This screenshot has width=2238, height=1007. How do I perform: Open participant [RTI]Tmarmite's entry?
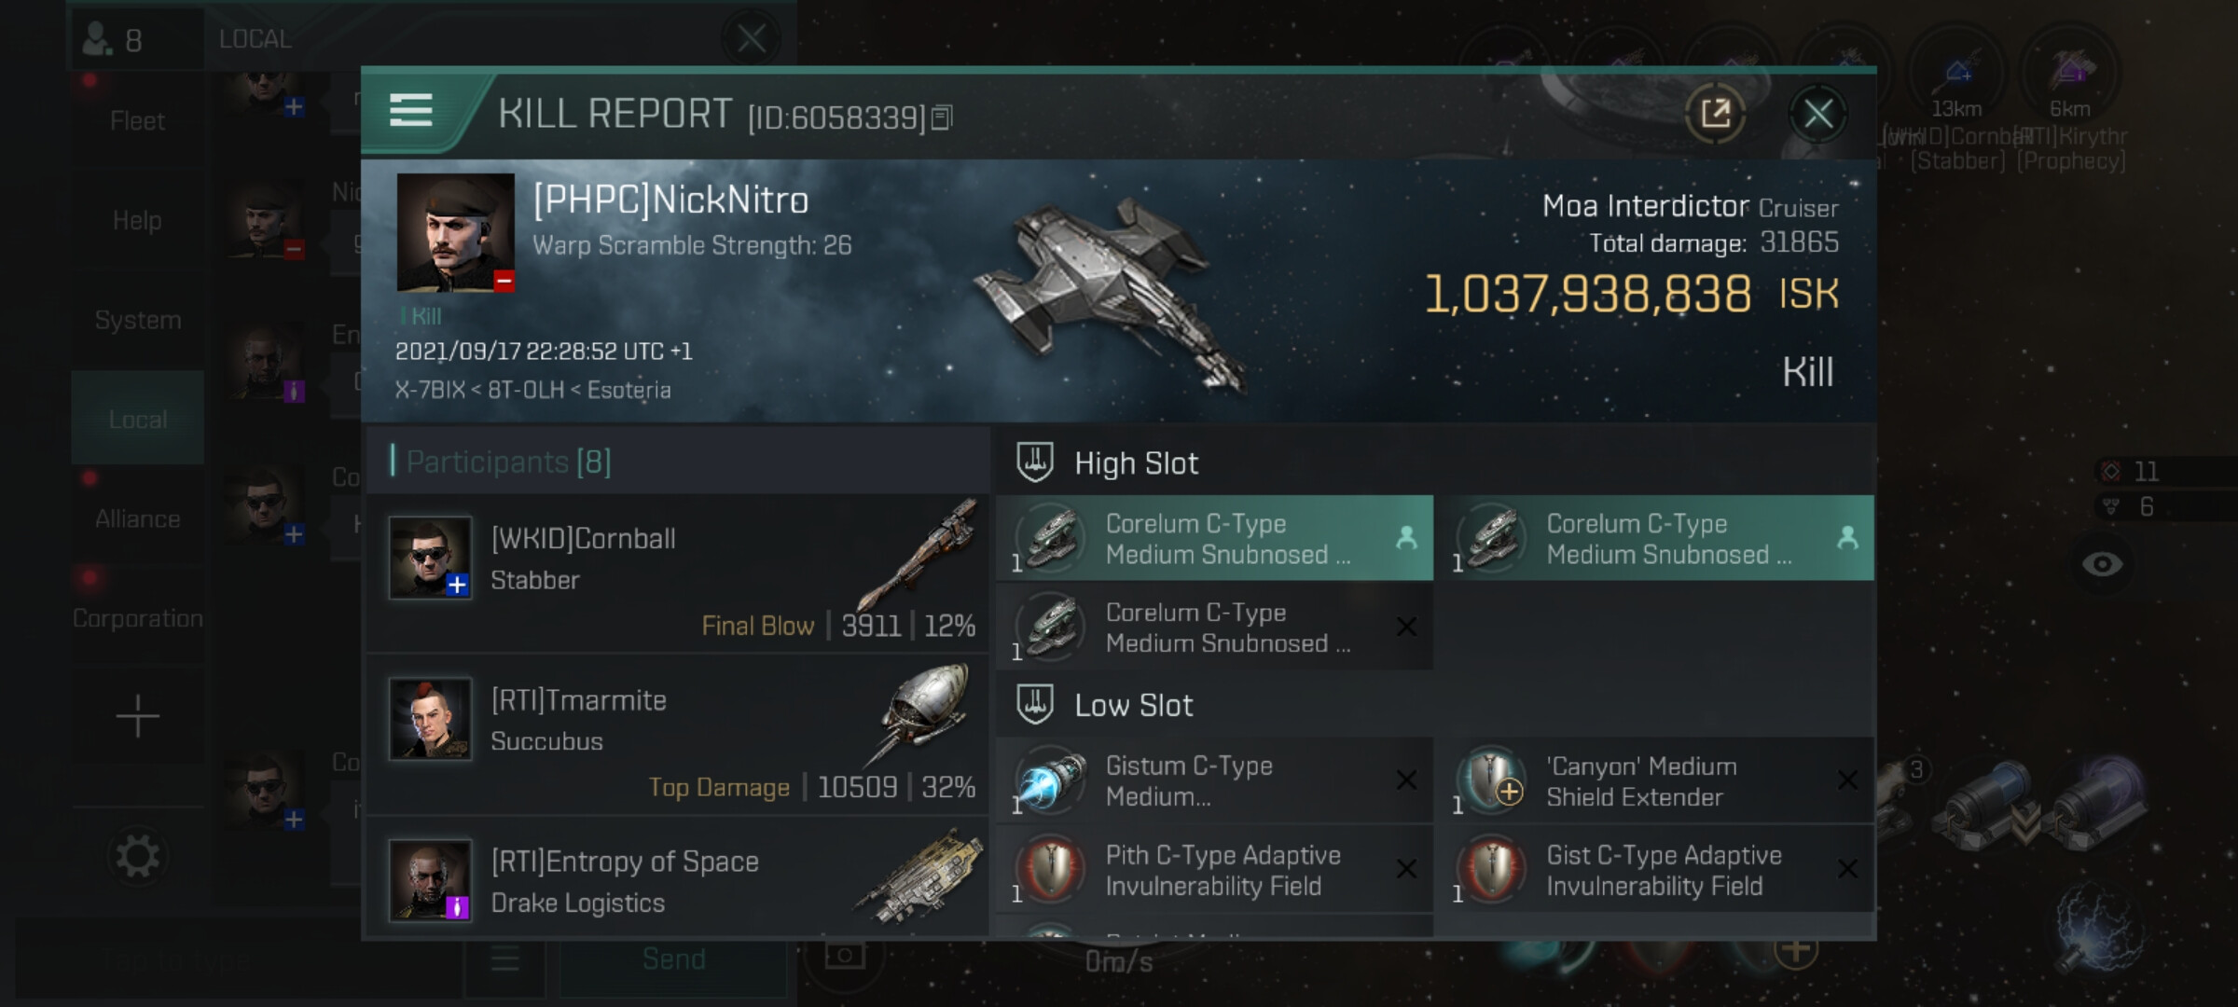678,735
